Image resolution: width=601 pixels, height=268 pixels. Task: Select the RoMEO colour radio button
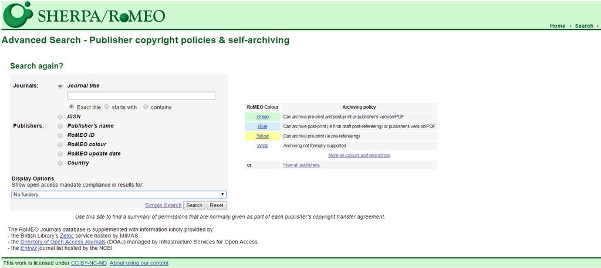point(60,145)
